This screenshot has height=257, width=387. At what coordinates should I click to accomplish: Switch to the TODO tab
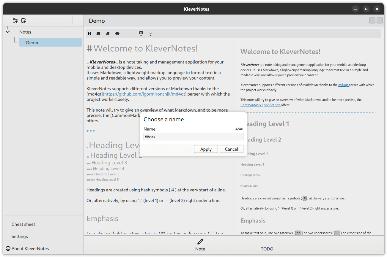pyautogui.click(x=267, y=249)
